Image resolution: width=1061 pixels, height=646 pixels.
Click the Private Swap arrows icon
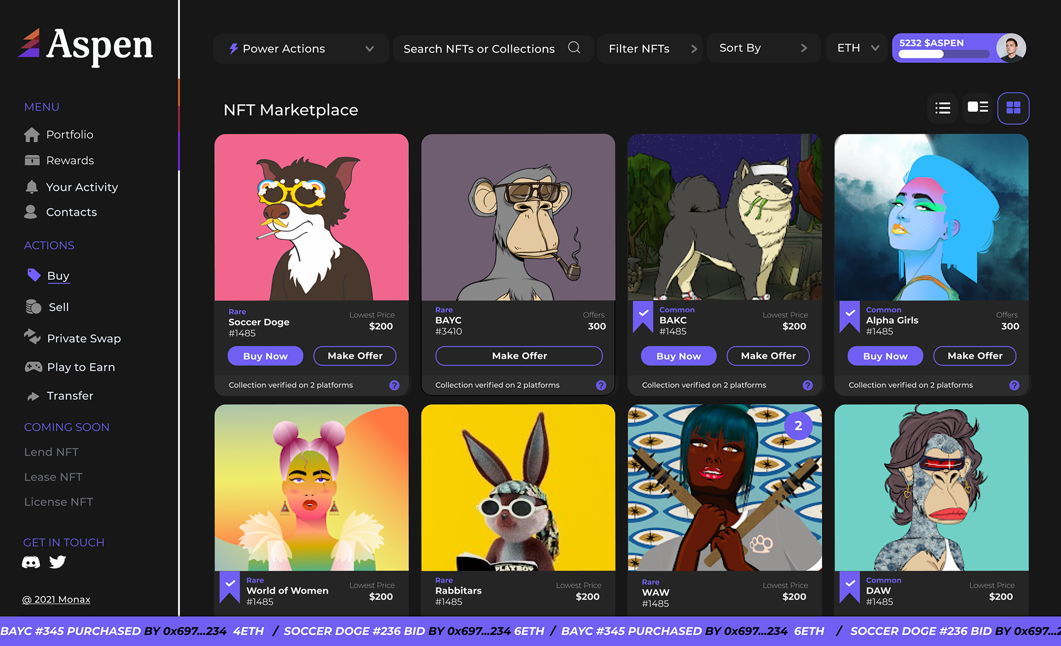click(32, 337)
